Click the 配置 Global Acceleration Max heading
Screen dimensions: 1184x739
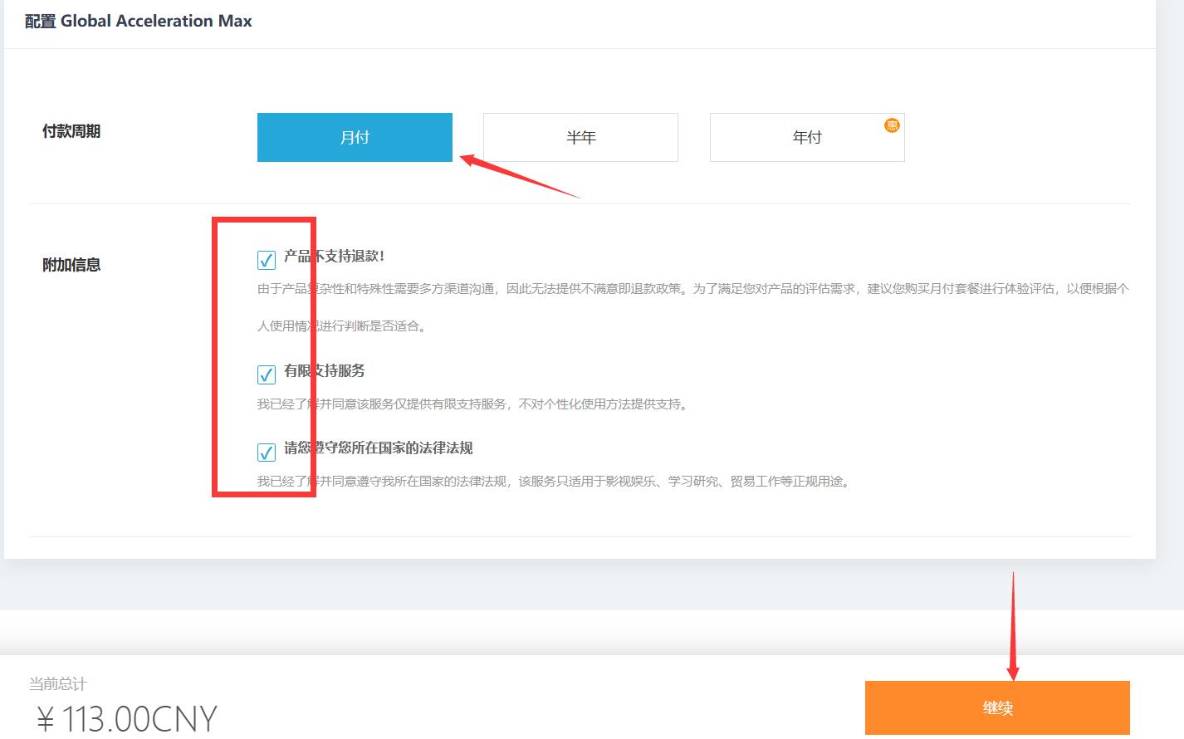pos(139,22)
